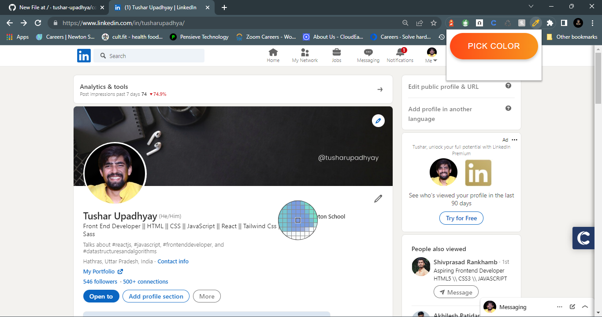
Task: Open the ColorZilla eyedropper extension icon
Action: (535, 22)
